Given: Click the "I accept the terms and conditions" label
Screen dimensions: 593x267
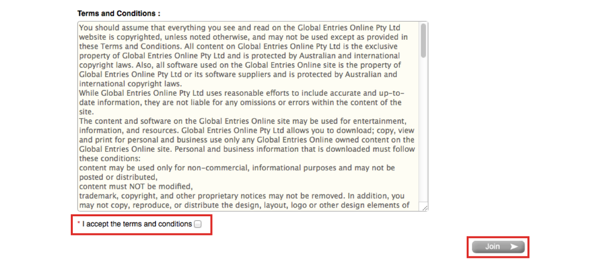Looking at the screenshot, I should click(x=137, y=224).
